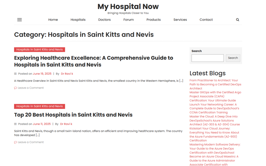Open the hamburger menu icon

[19, 20]
